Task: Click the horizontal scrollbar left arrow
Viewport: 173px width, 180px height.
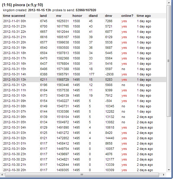Action: 2,175
